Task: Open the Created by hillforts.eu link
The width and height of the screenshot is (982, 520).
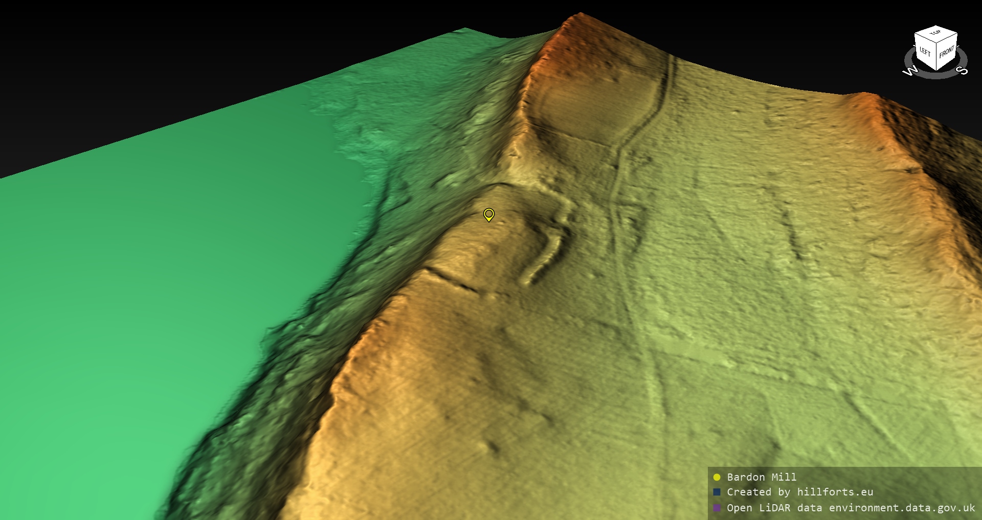Action: pos(800,492)
